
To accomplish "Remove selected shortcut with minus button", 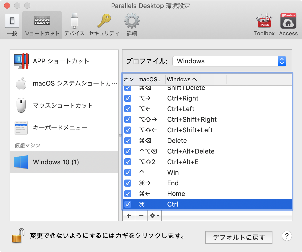I will [141, 216].
